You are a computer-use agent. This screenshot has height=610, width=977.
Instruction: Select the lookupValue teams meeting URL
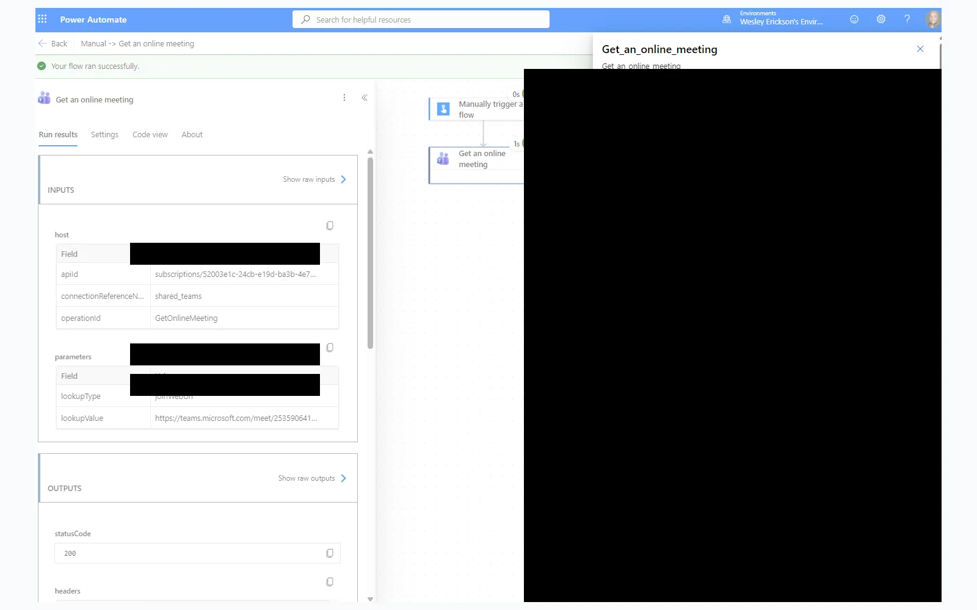tap(244, 418)
